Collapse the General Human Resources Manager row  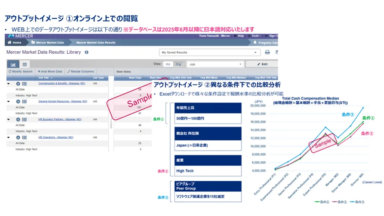(x=9, y=102)
